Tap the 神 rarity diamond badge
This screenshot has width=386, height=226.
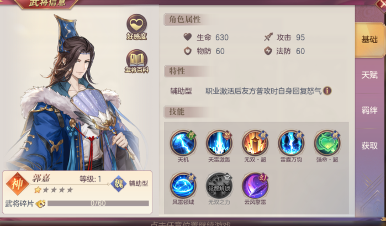click(x=18, y=184)
